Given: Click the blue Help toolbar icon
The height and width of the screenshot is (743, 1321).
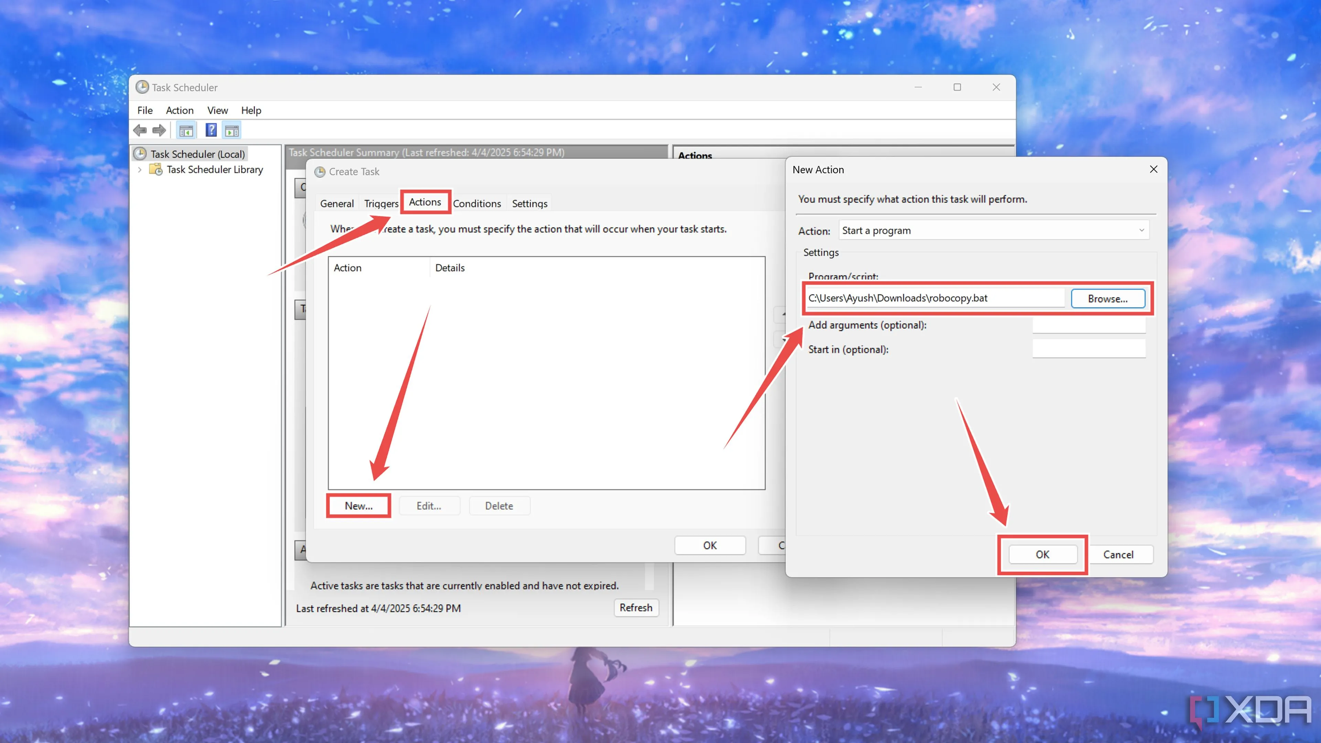Looking at the screenshot, I should point(211,130).
